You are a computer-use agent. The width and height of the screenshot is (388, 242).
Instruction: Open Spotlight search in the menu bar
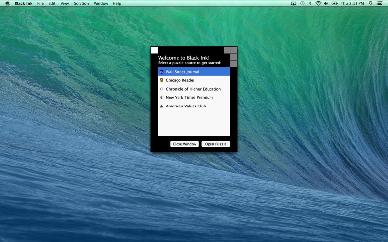[x=371, y=3]
